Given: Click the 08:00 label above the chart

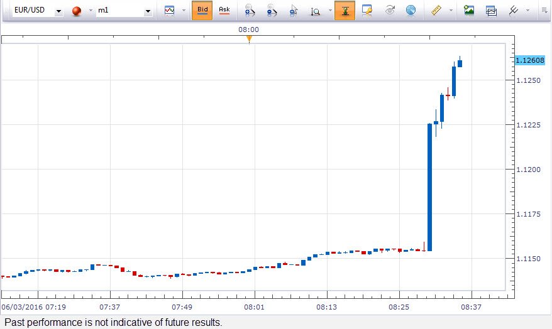Looking at the screenshot, I should point(248,30).
